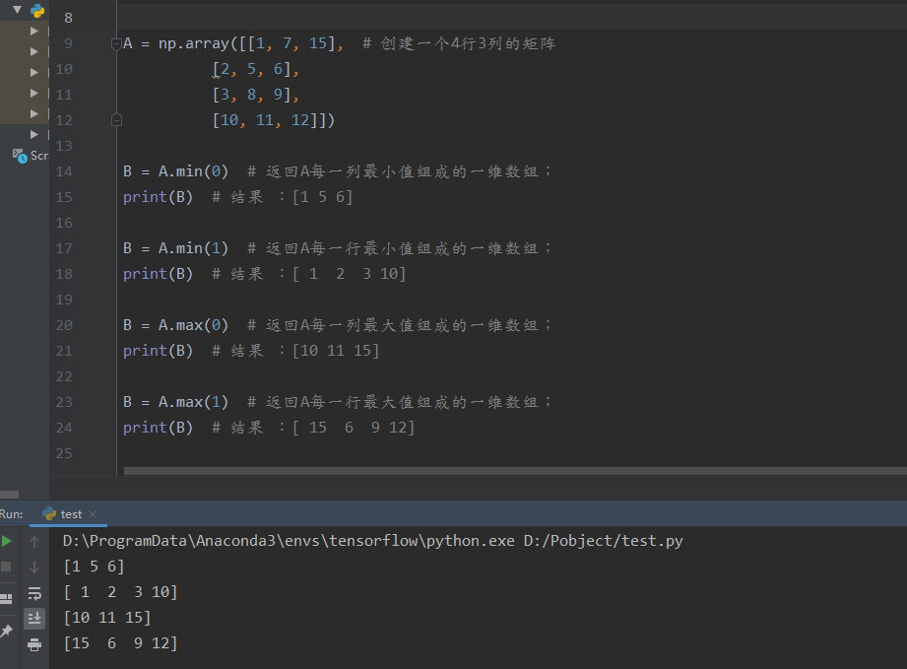Toggle scroll to end in console
The width and height of the screenshot is (907, 669).
(35, 618)
